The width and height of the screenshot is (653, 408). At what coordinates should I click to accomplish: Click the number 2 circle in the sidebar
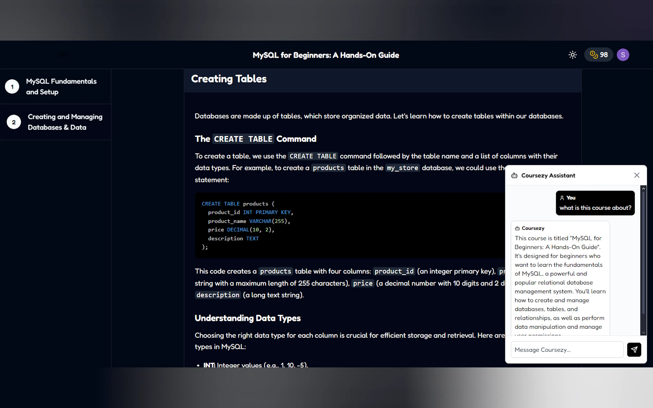[x=14, y=122]
